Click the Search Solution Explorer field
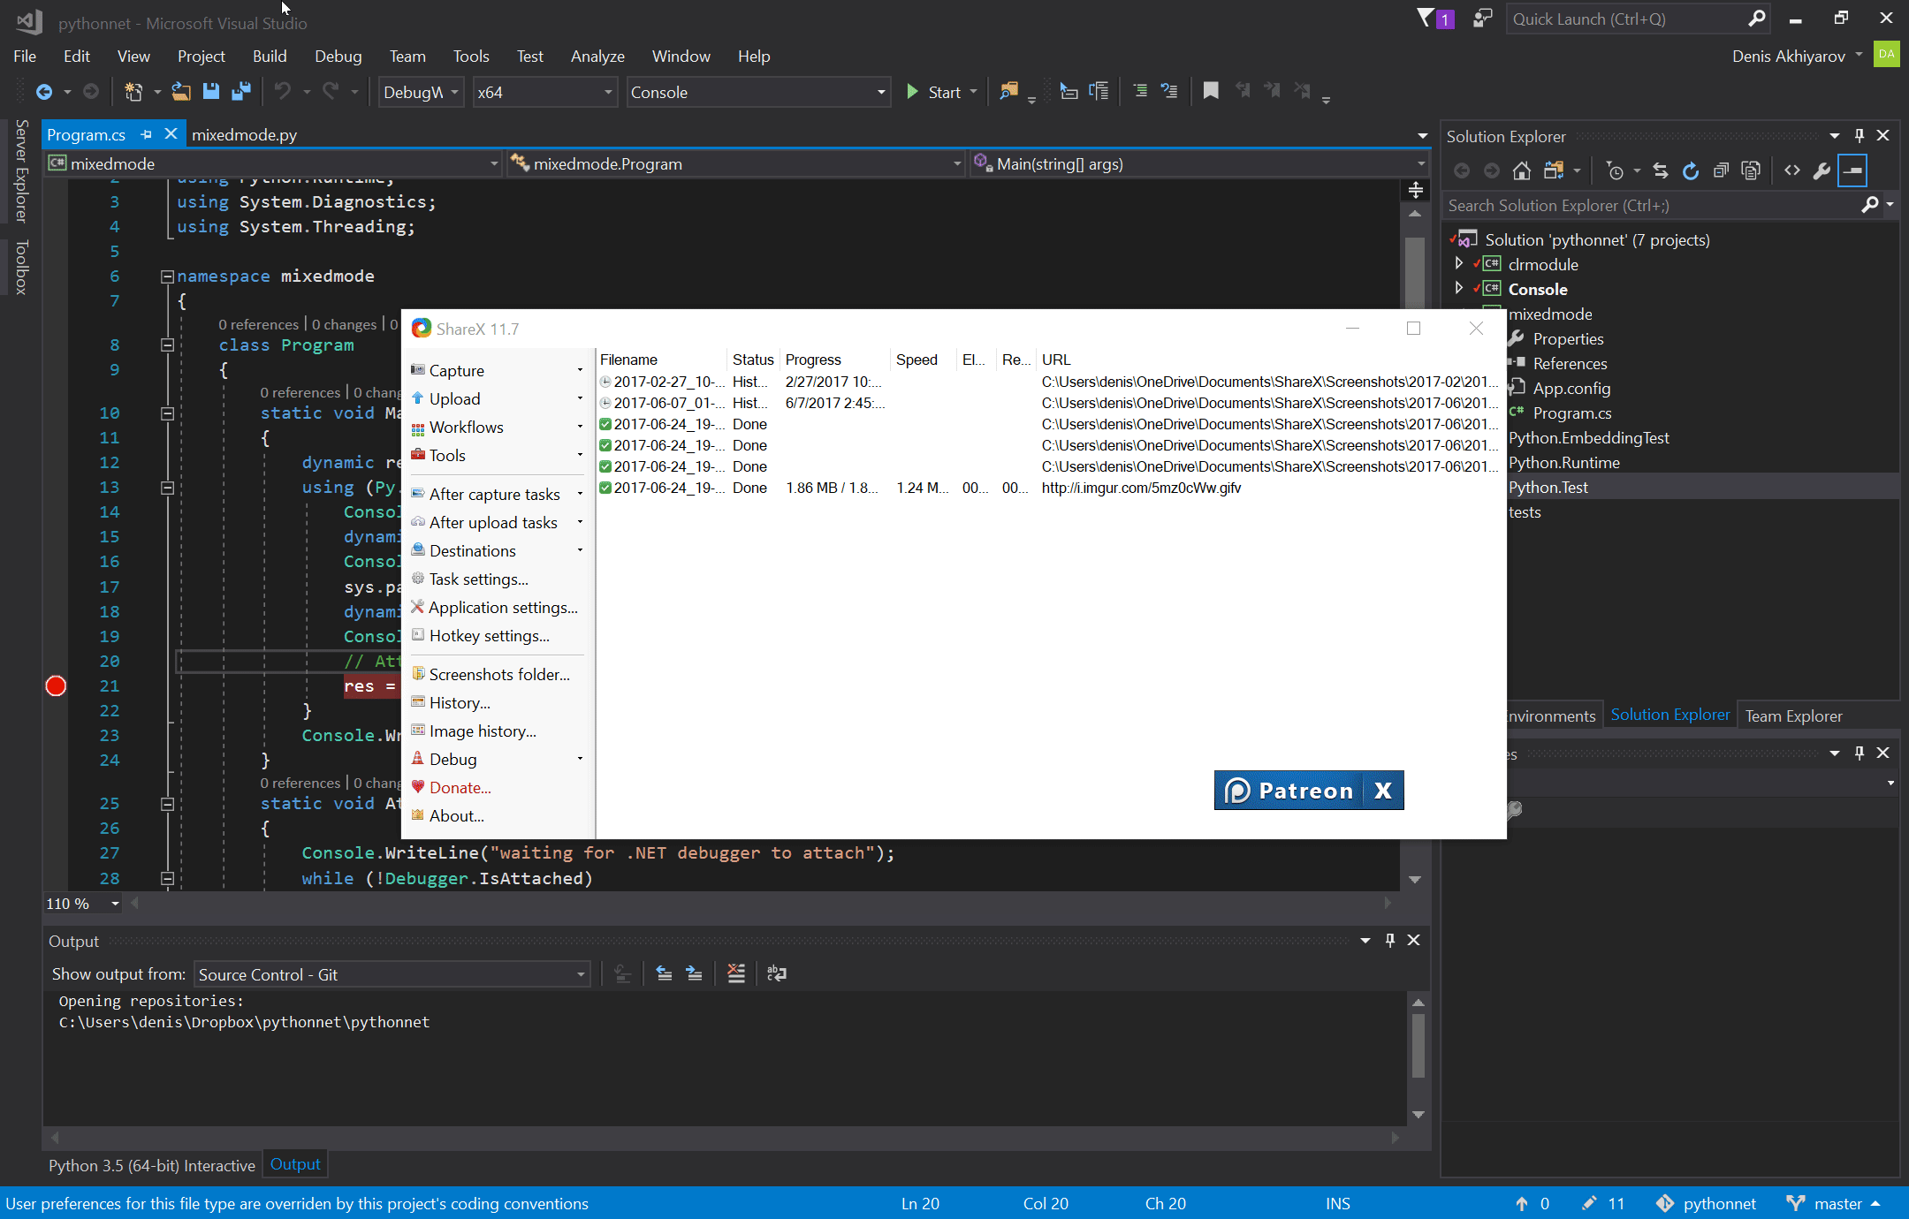 (1653, 206)
